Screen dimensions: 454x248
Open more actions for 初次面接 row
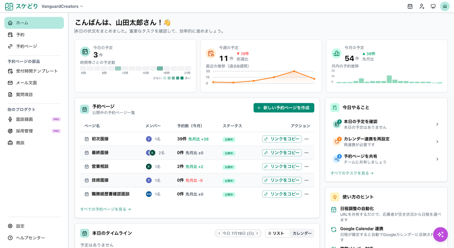(306, 139)
